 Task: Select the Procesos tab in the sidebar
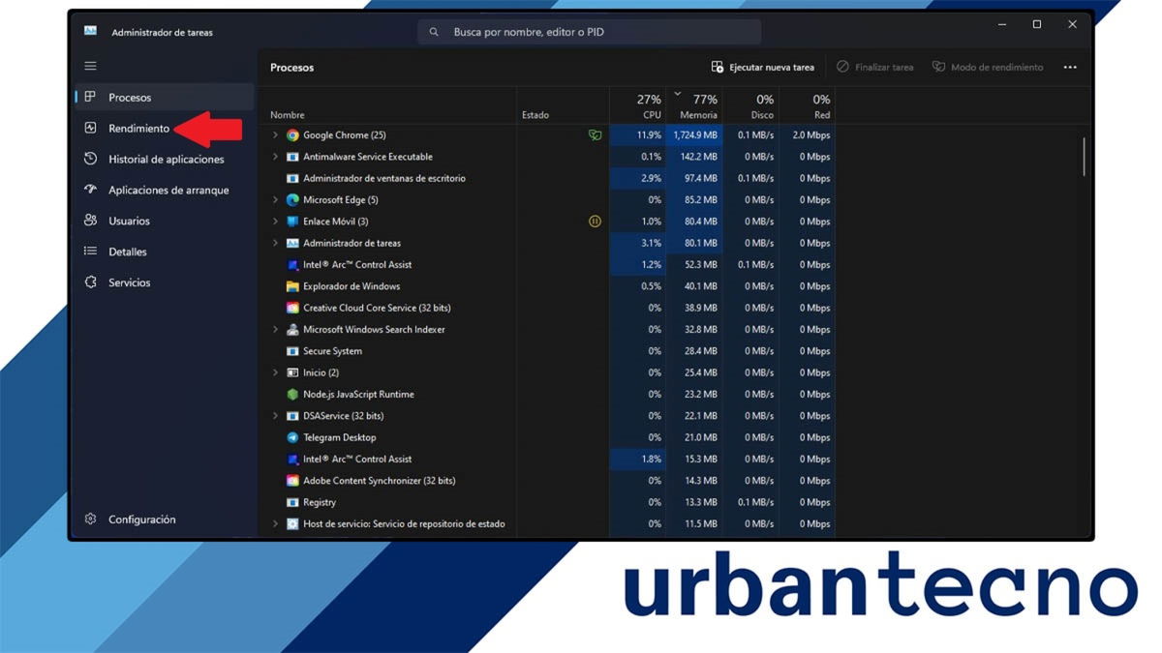click(90, 97)
